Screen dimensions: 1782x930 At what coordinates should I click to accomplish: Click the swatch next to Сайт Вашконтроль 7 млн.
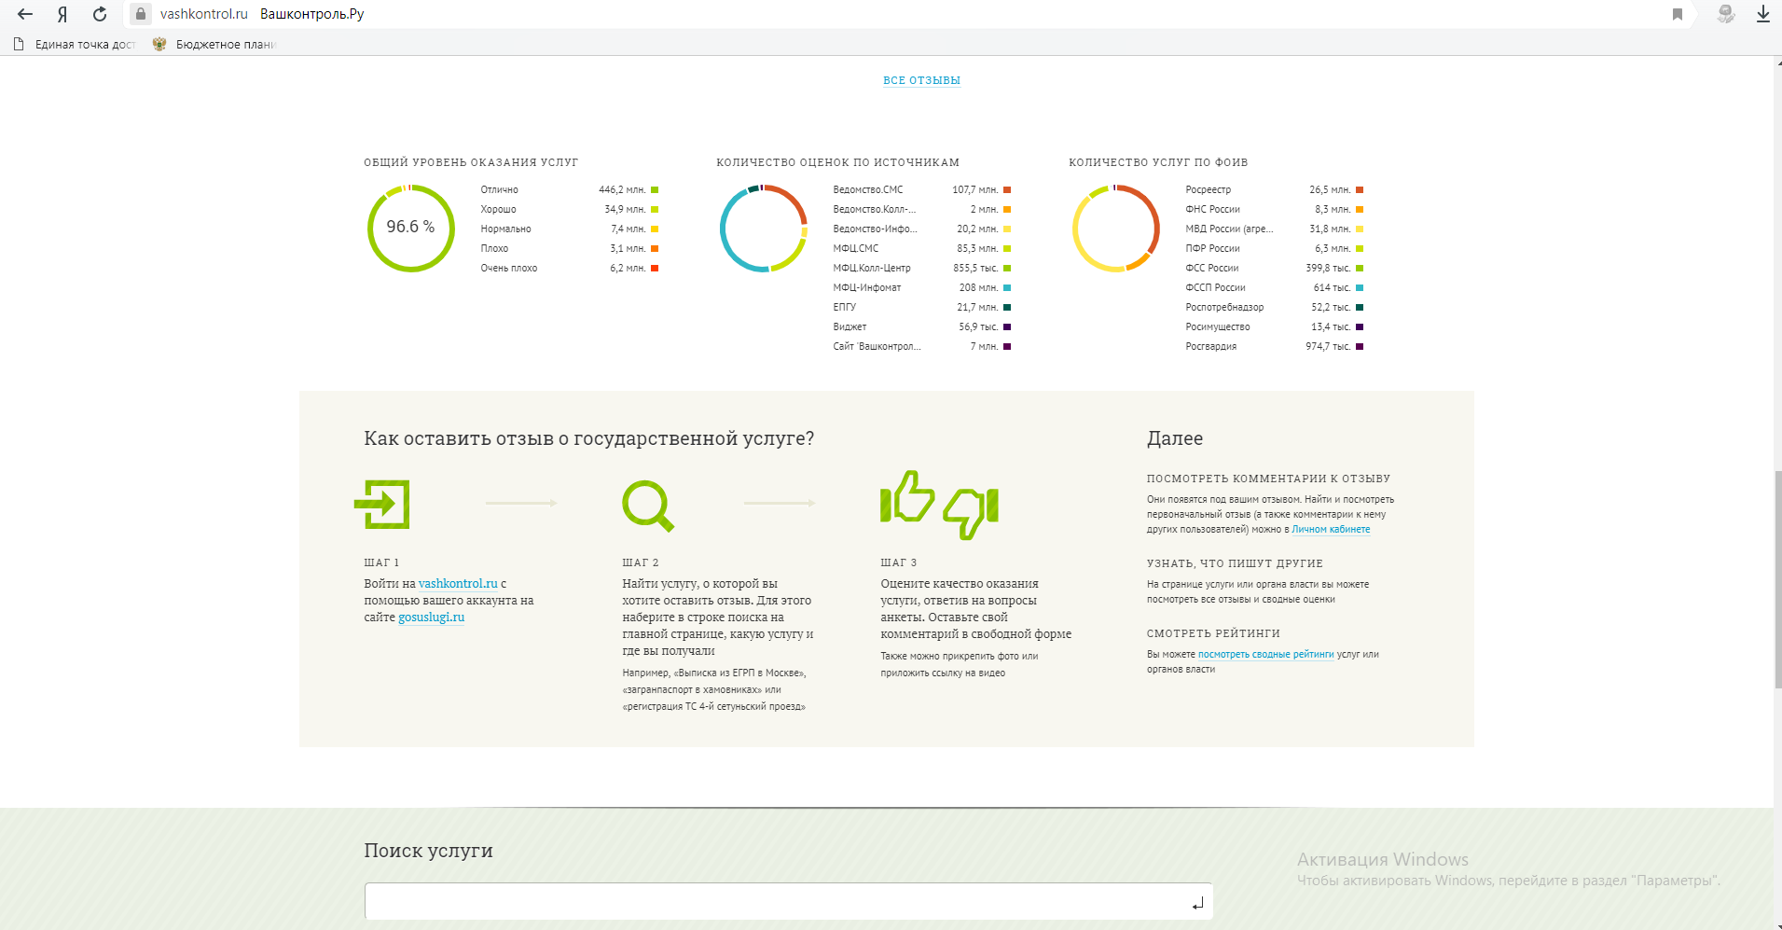click(1007, 346)
